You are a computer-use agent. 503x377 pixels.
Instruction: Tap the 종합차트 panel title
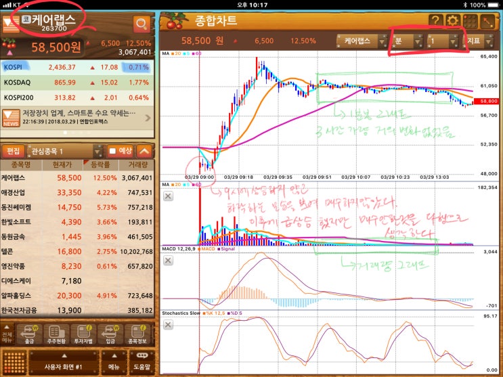point(216,21)
